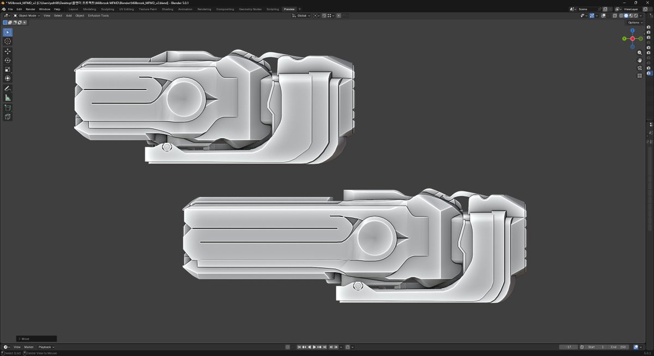The image size is (654, 356).
Task: Expand the Move operator panel
Action: [37, 339]
